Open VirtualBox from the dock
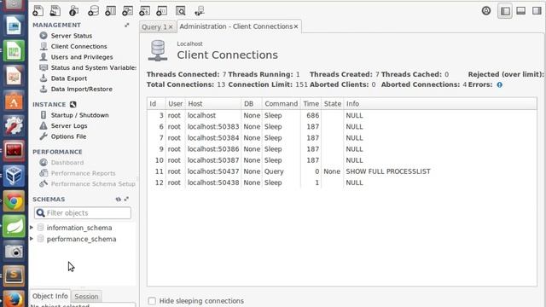The width and height of the screenshot is (546, 307). pos(14,176)
